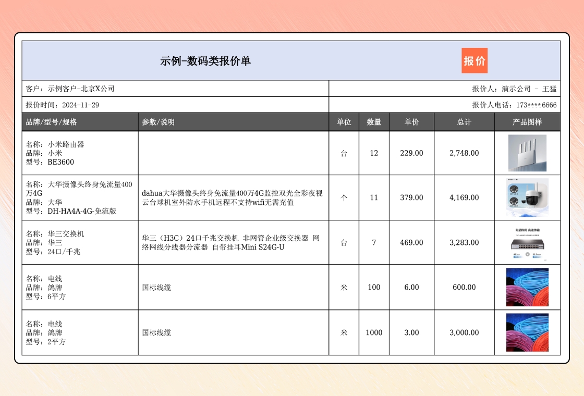Open the 6平方 电线 product image
Viewport: 584px width, 396px height.
[x=527, y=287]
